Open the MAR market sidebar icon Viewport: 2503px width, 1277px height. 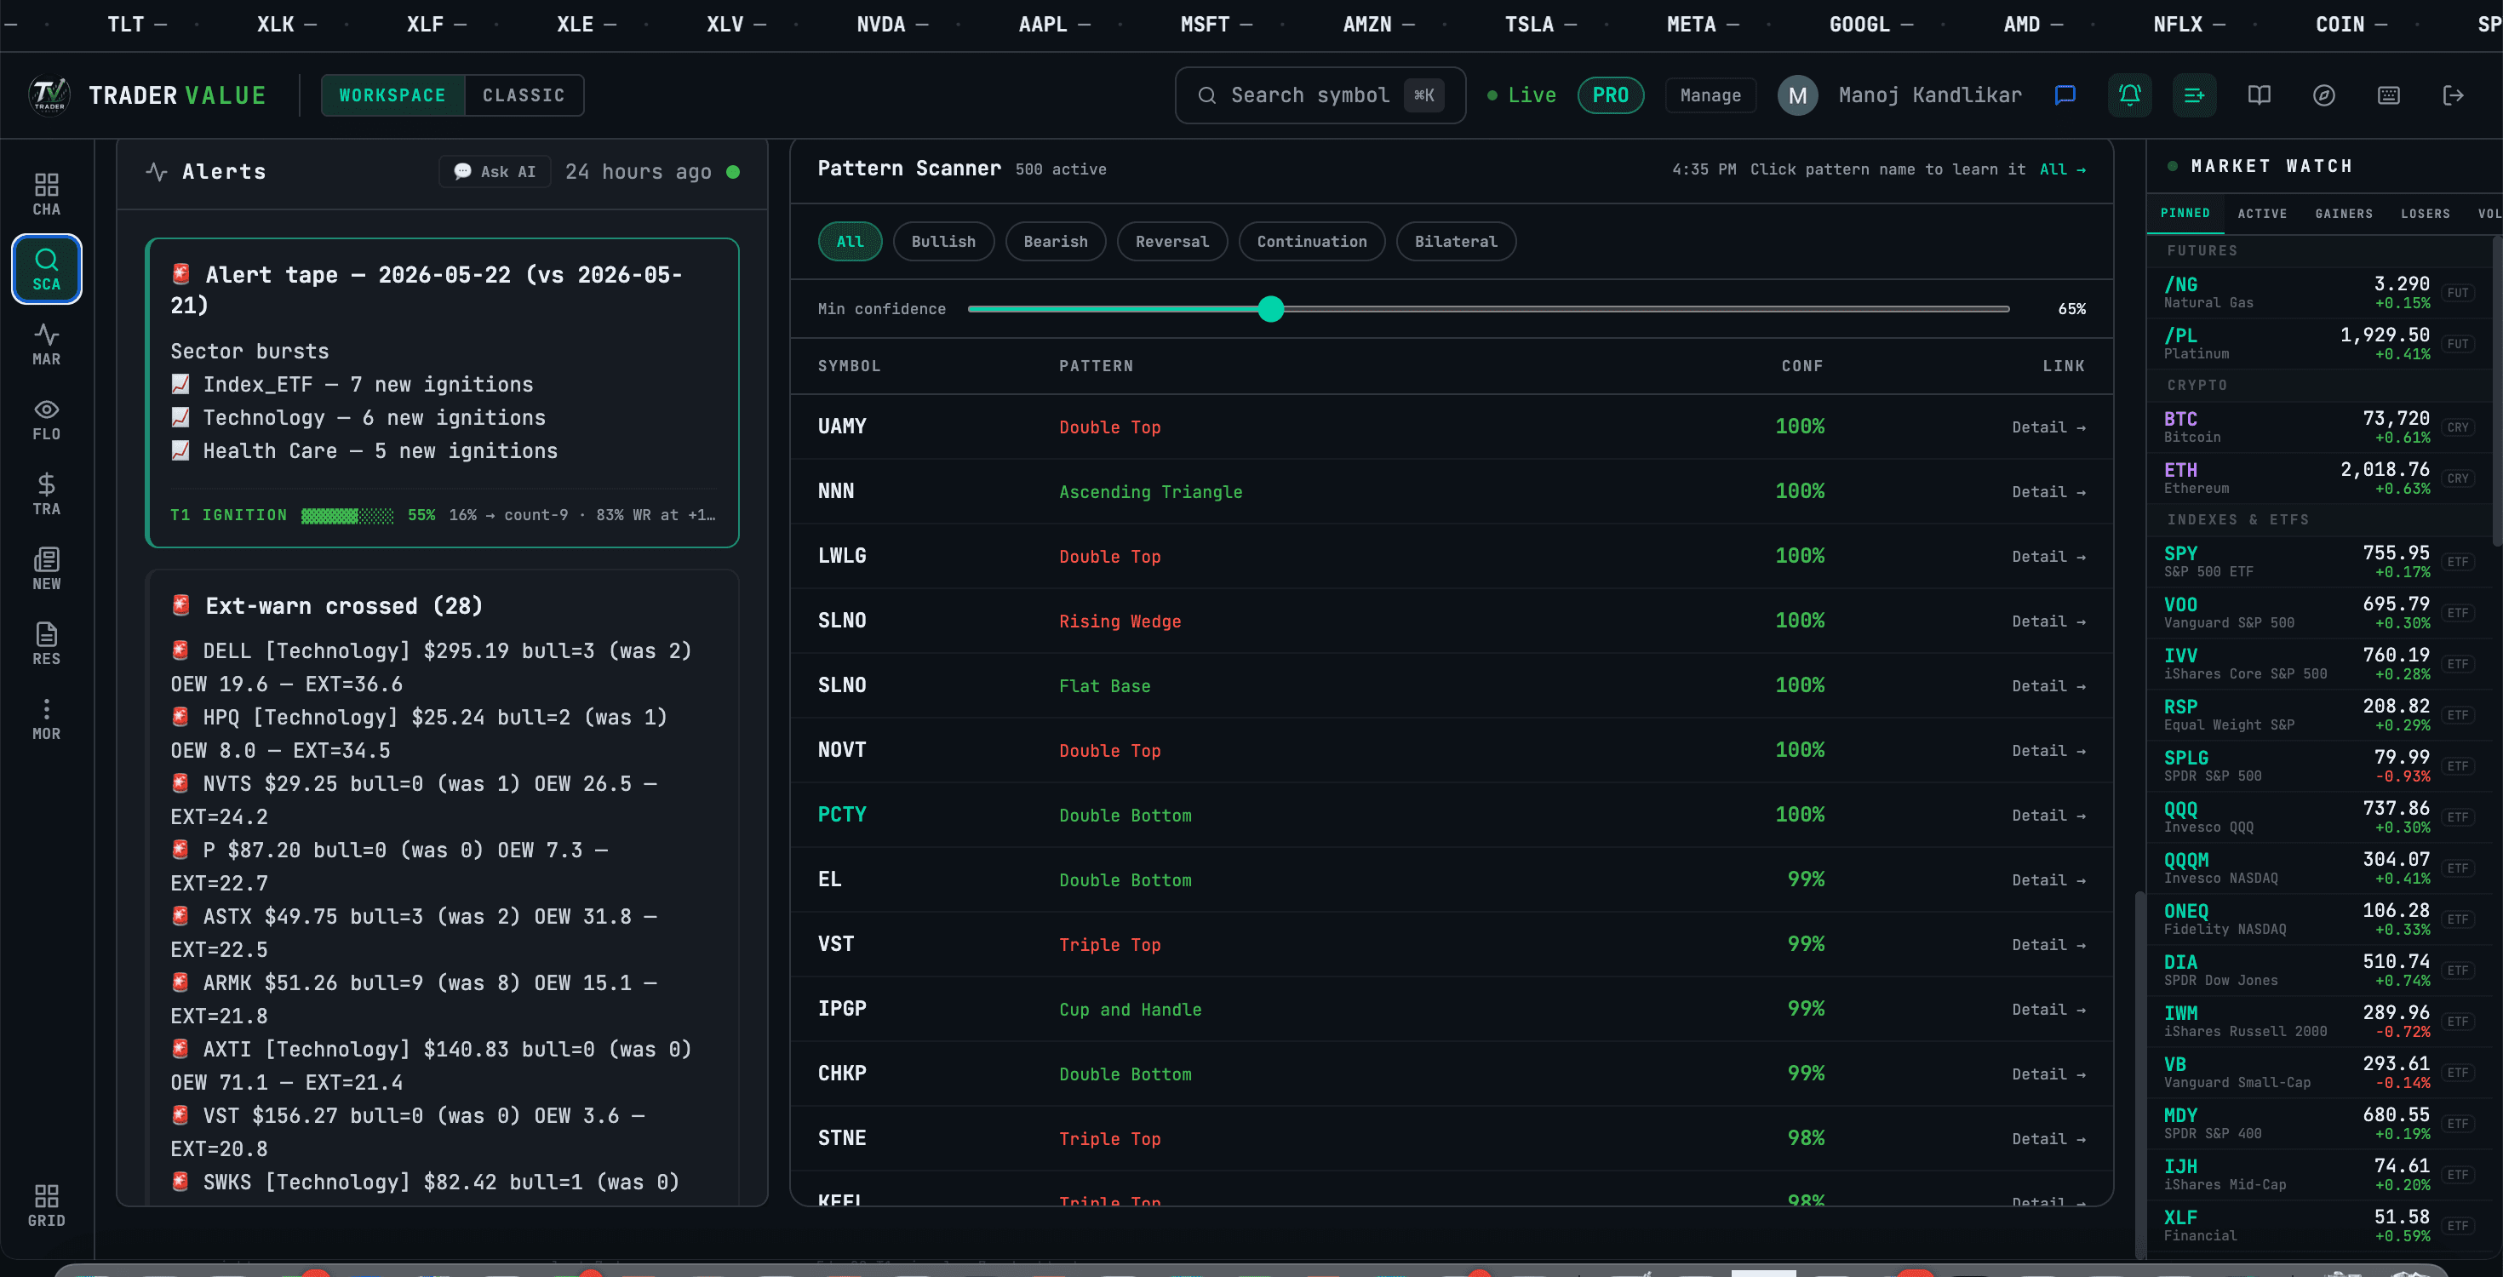coord(46,344)
